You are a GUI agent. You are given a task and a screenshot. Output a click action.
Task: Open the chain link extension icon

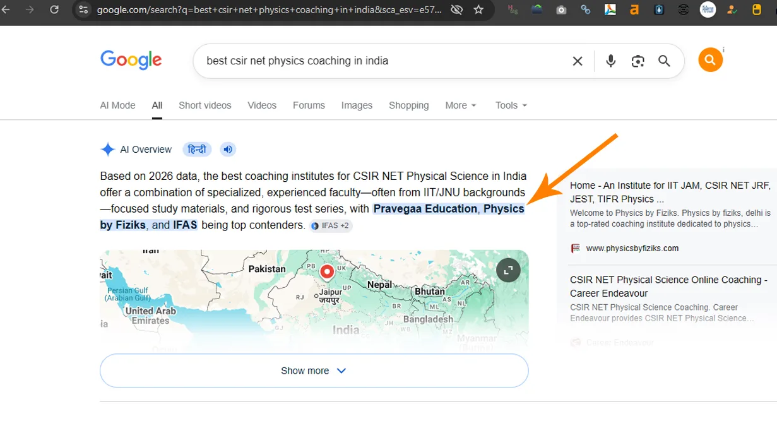click(x=586, y=9)
